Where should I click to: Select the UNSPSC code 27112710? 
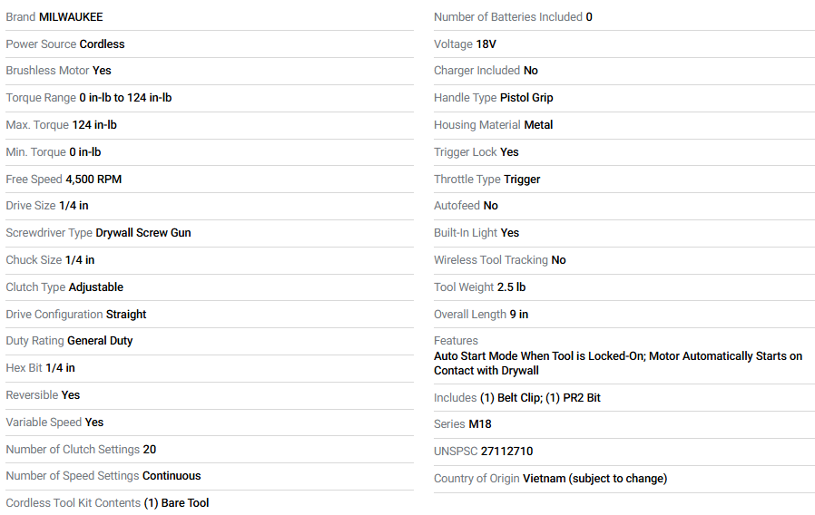point(506,451)
